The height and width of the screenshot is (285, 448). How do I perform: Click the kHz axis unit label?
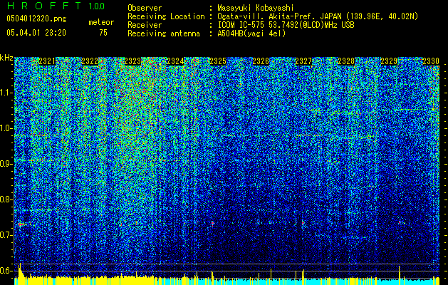pyautogui.click(x=6, y=58)
